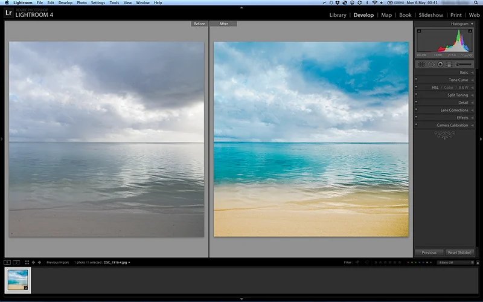
Task: Open grid view from filmstrip bar
Action: tap(27, 262)
